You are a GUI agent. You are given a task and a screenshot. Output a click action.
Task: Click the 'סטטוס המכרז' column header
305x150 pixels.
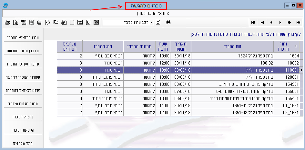[140, 46]
